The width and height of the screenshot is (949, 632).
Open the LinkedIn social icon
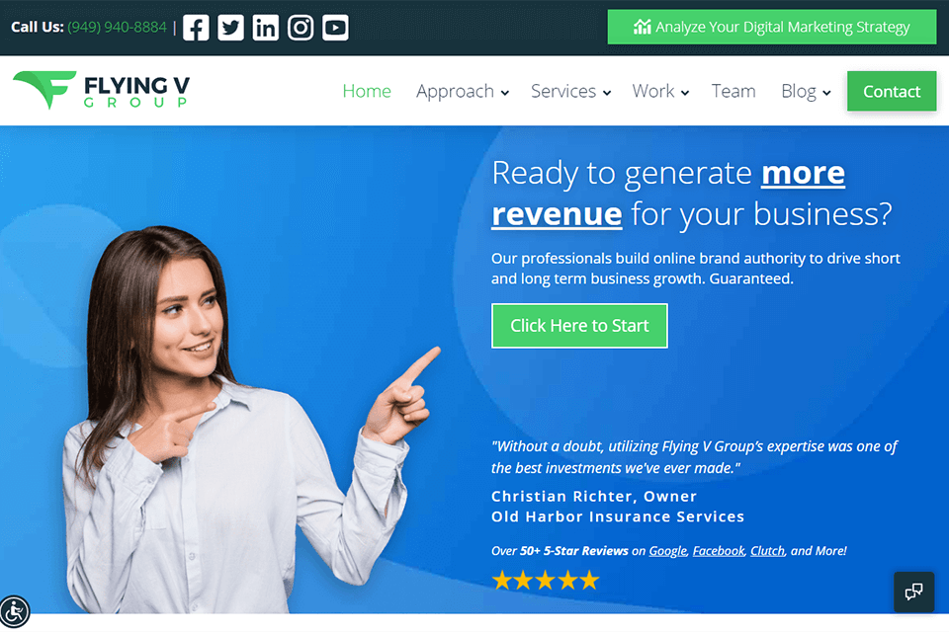click(x=266, y=28)
